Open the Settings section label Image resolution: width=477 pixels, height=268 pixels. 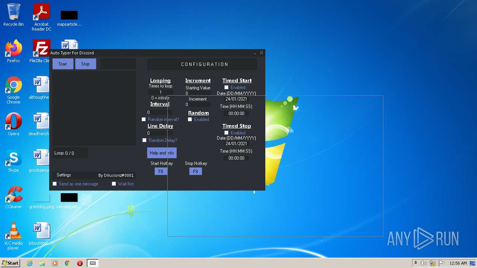point(64,175)
